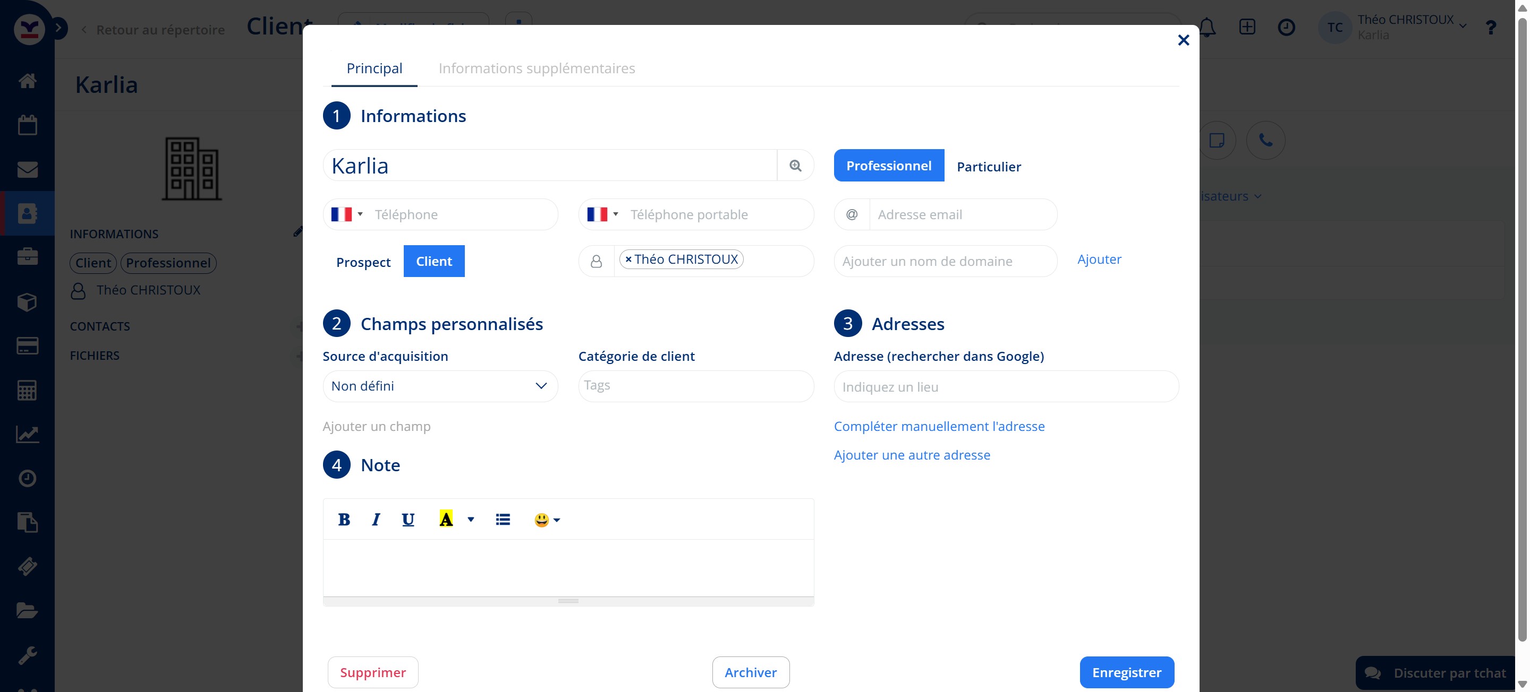Open the calendar icon in sidebar
1530x692 pixels.
point(27,125)
